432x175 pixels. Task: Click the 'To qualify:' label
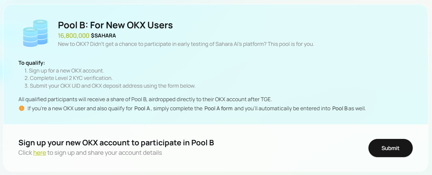coord(32,63)
